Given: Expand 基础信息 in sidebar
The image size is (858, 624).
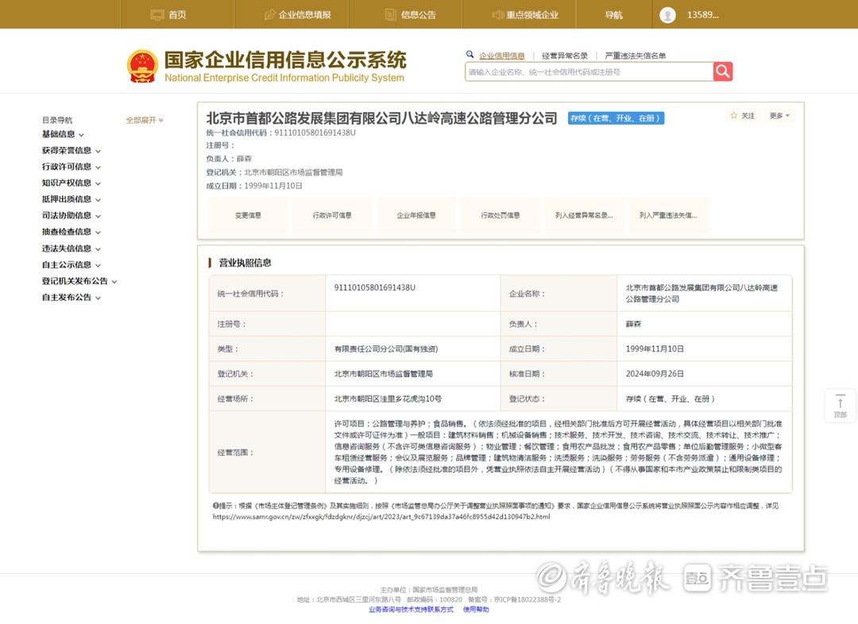Looking at the screenshot, I should tap(63, 134).
